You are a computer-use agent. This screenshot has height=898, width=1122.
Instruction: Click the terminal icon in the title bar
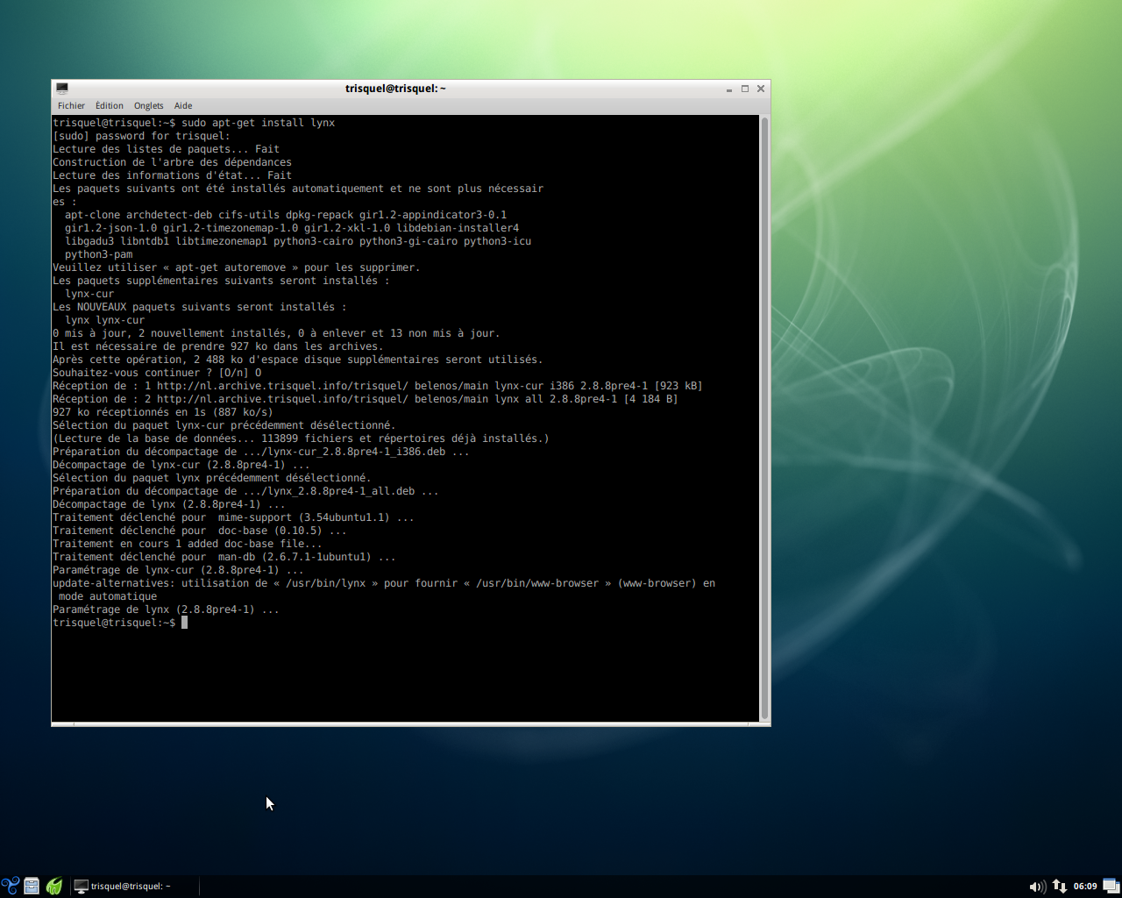coord(61,88)
